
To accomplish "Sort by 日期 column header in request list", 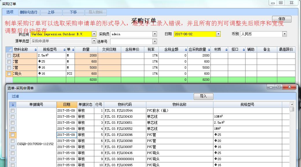I will (x=67, y=105).
